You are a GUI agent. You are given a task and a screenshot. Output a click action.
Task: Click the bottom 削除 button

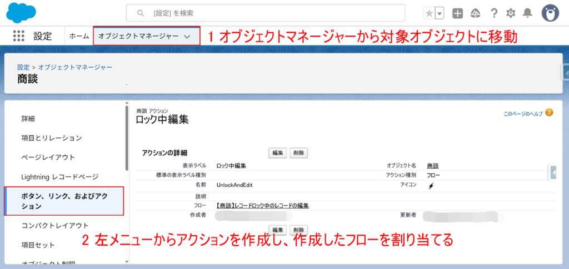point(298,230)
